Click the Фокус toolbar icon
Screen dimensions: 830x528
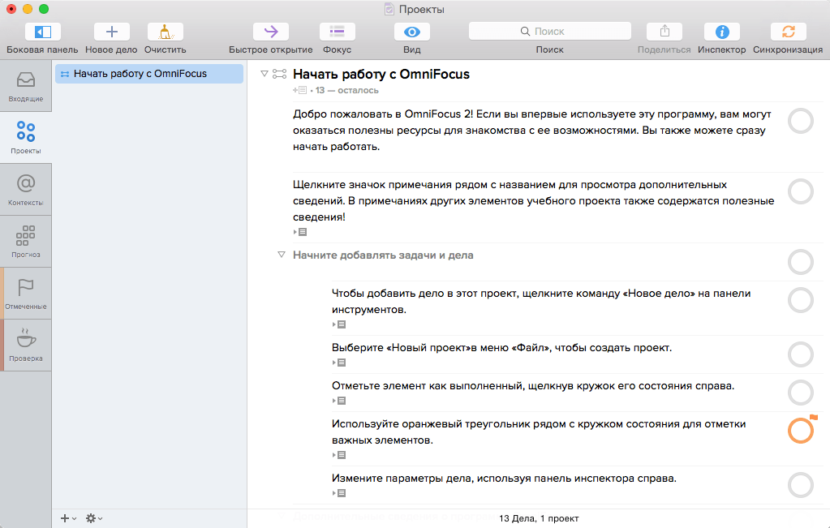(338, 32)
